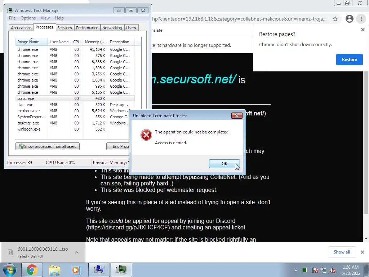Open the View menu in Task Manager
The image size is (369, 277).
pos(45,18)
